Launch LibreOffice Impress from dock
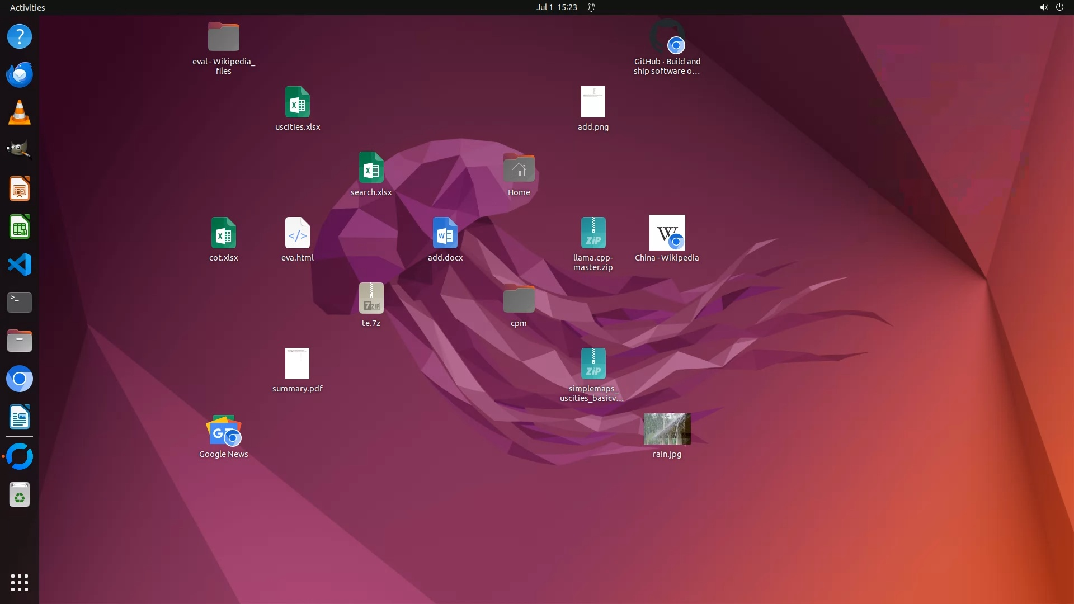 (20, 189)
